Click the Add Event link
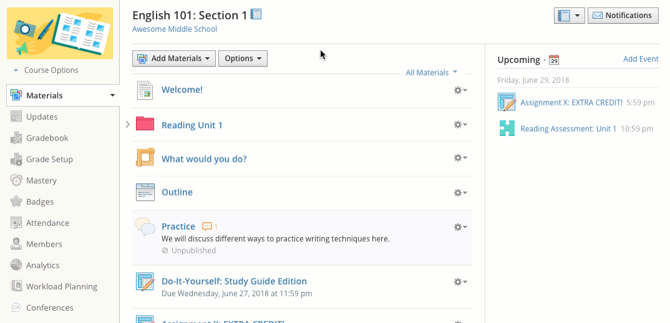Screen dimensions: 670x323 click(641, 59)
